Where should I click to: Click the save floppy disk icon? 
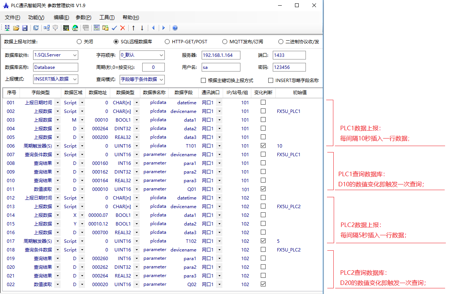tap(25, 28)
